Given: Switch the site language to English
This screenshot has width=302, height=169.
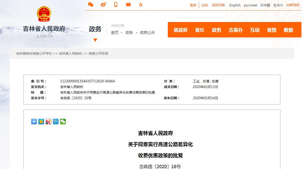Looking at the screenshot, I should [x=235, y=5].
